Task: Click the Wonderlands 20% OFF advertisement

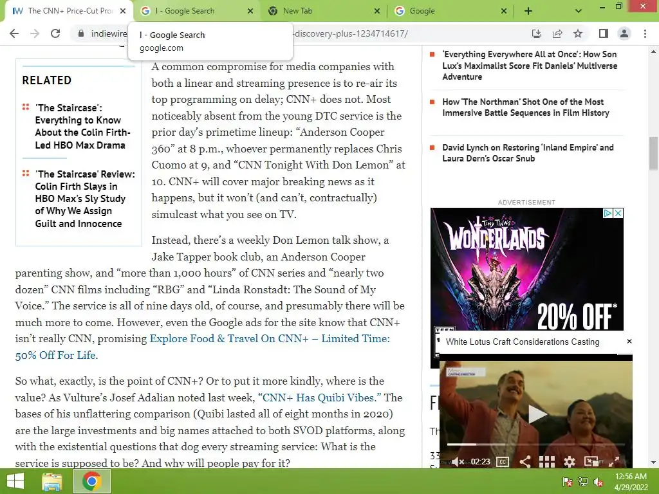Action: pyautogui.click(x=526, y=269)
